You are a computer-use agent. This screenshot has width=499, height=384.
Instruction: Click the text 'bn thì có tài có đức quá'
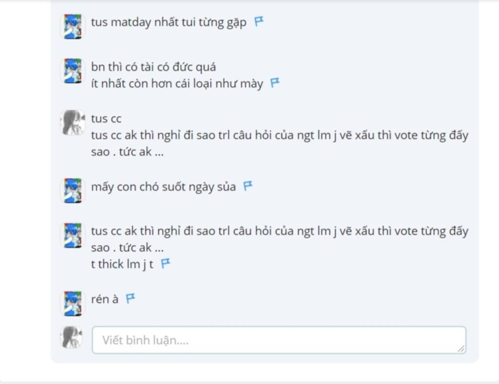tap(154, 67)
